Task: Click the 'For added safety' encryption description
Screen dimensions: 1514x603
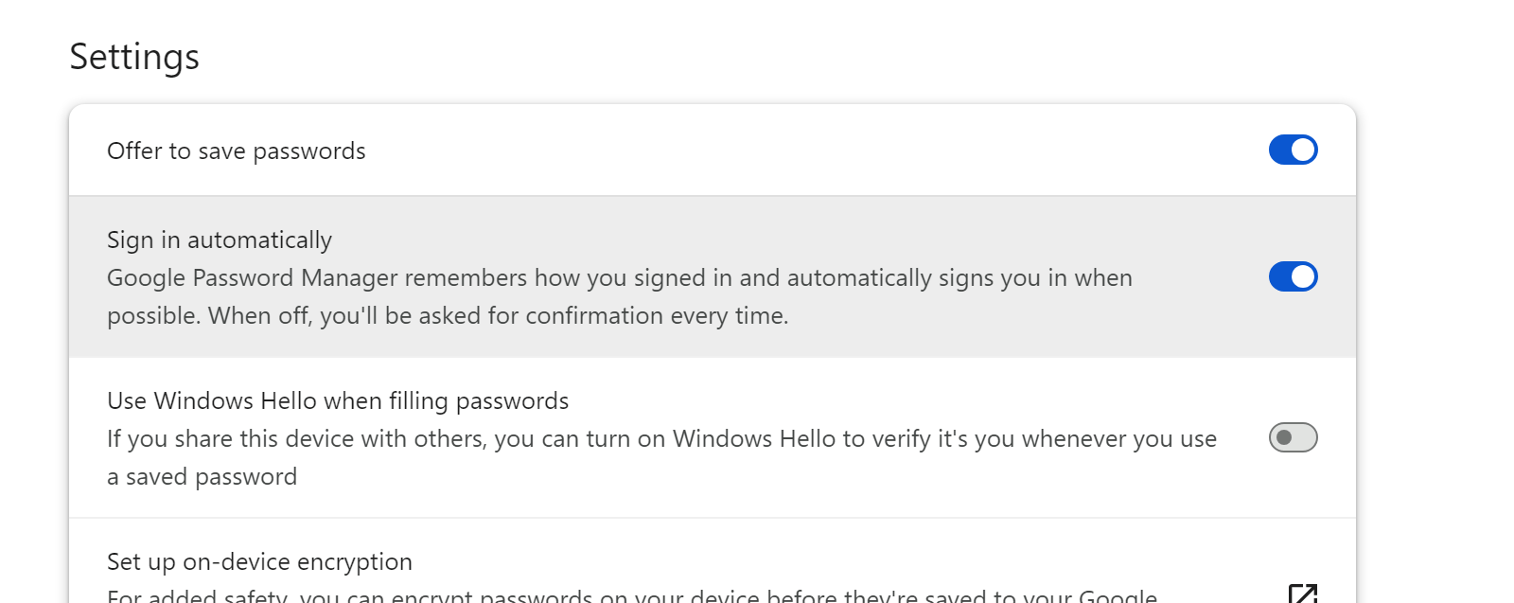Action: click(632, 595)
